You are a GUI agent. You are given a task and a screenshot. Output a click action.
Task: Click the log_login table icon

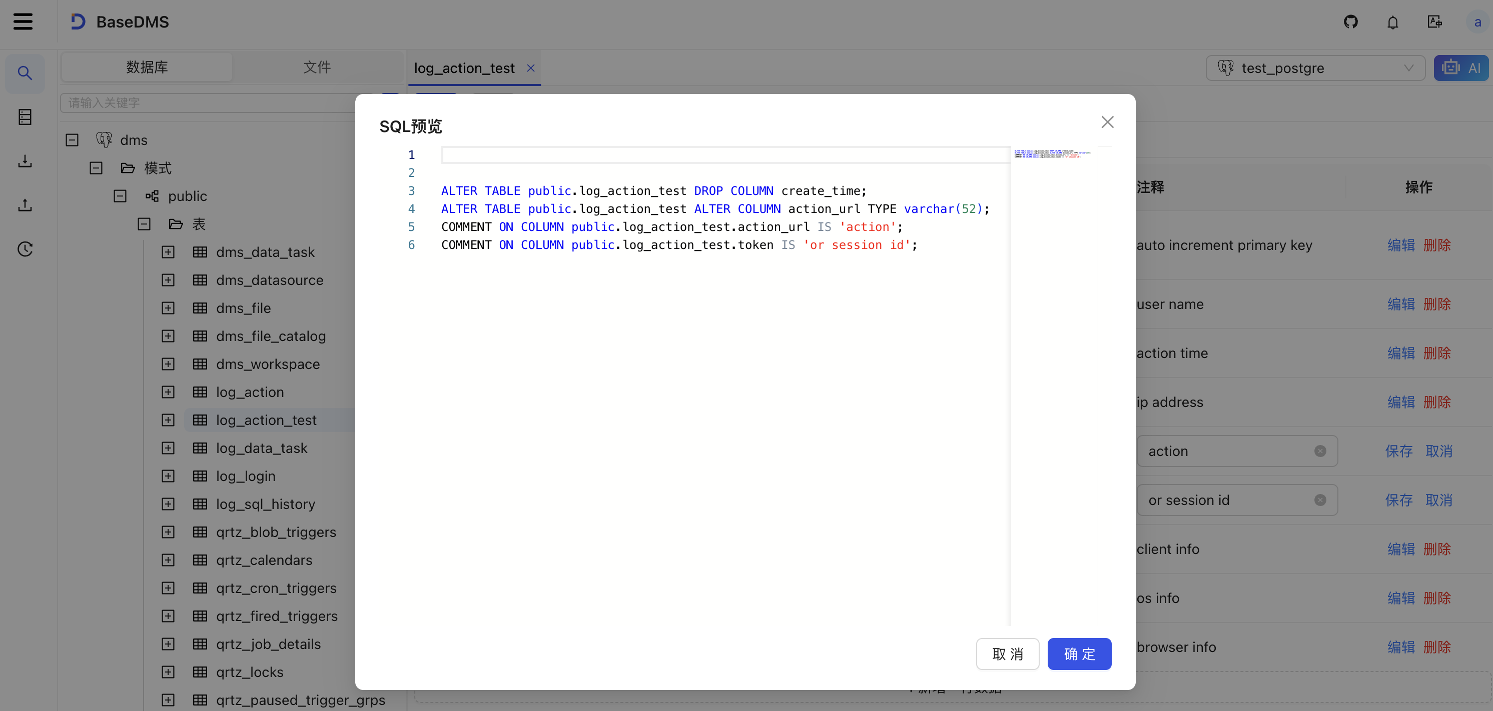(200, 476)
